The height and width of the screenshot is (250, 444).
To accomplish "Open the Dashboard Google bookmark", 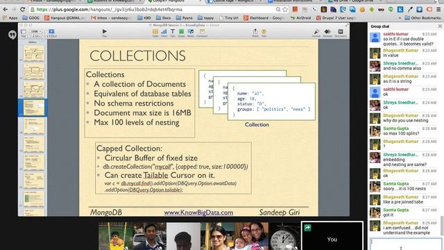I will coord(264,18).
